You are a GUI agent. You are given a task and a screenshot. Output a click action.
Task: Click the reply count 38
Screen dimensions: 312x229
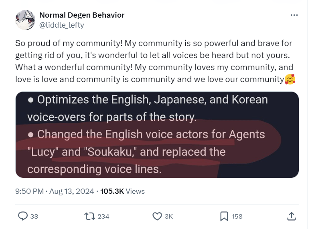34,216
